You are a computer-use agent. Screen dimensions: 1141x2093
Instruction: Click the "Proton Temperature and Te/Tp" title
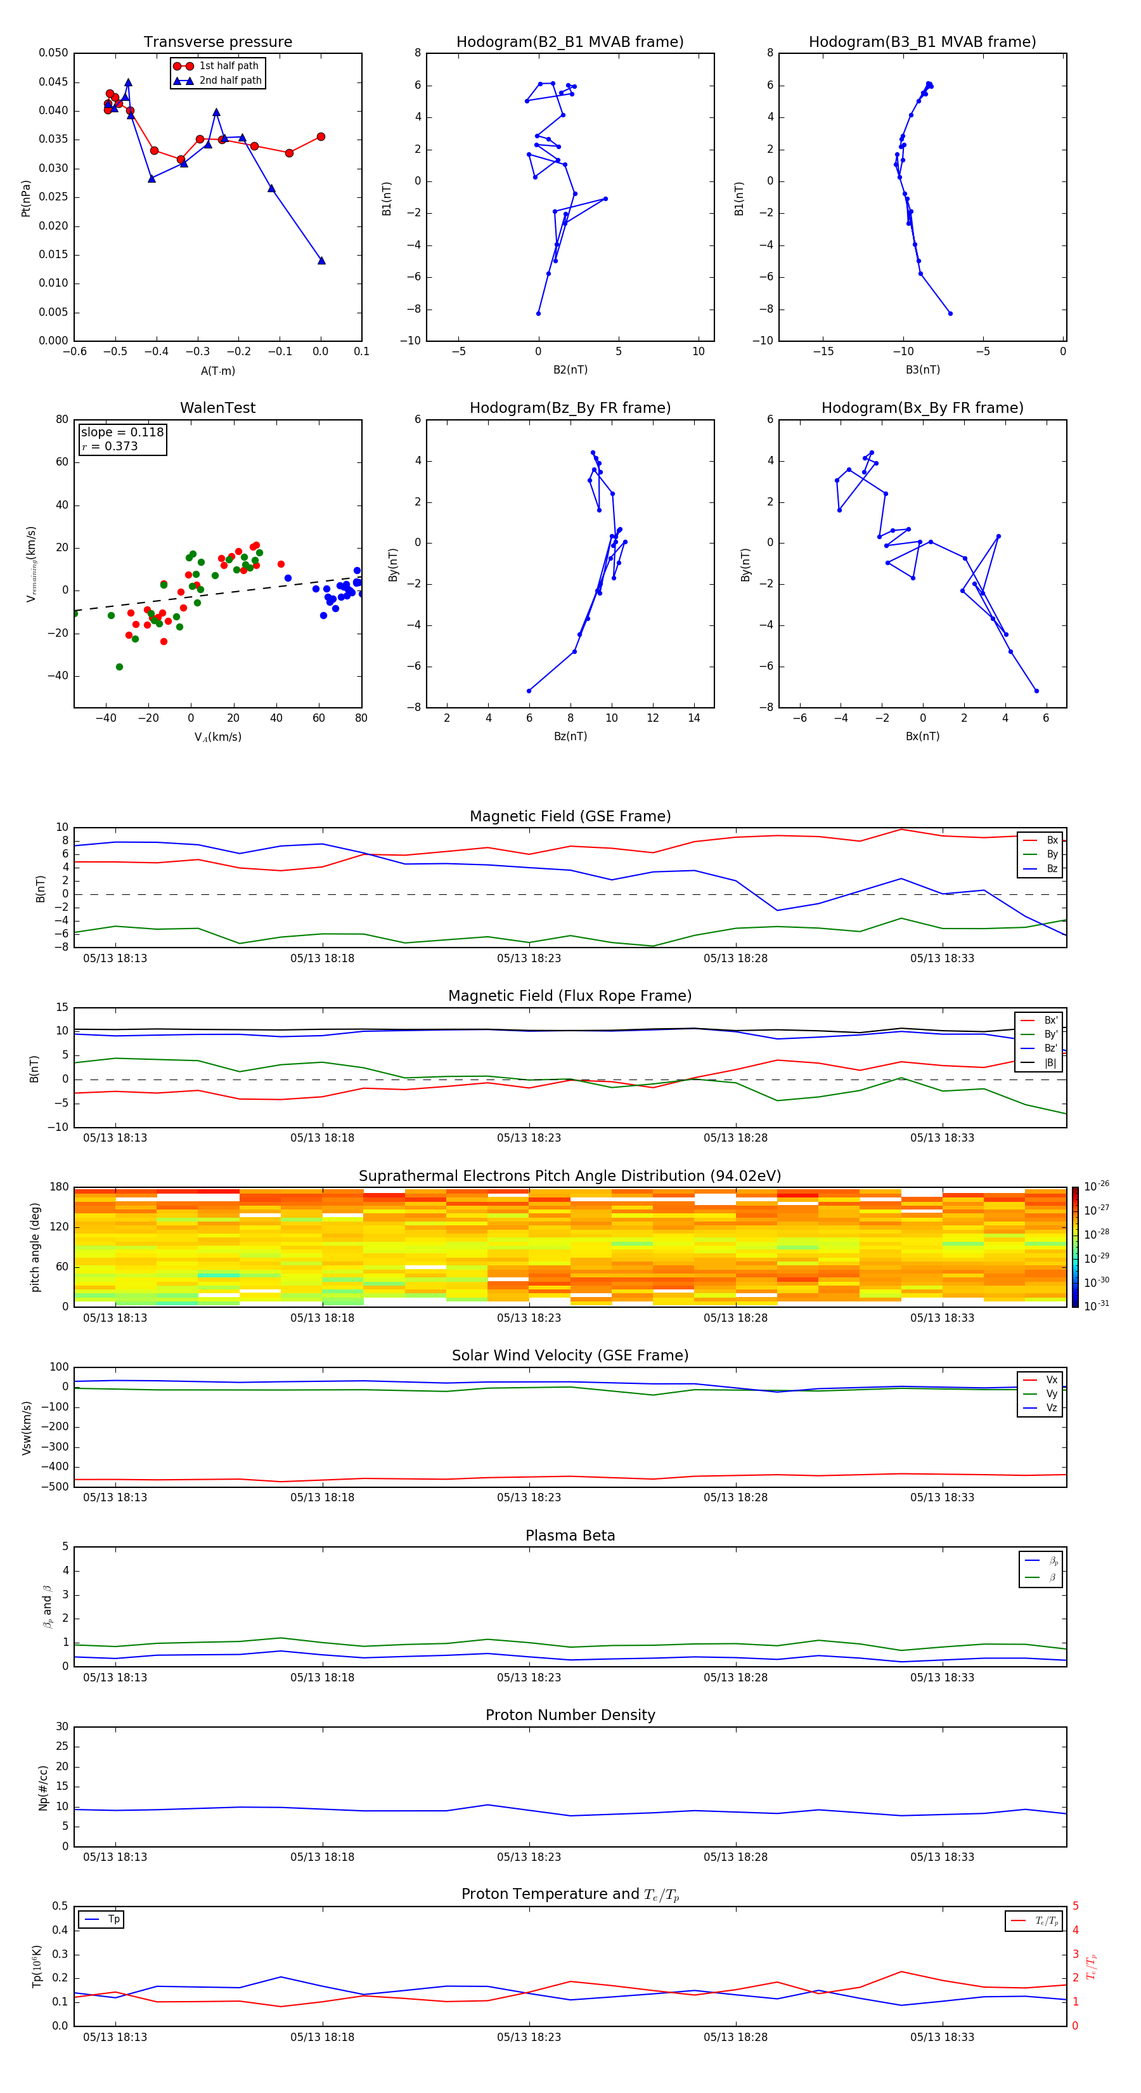tap(570, 1894)
